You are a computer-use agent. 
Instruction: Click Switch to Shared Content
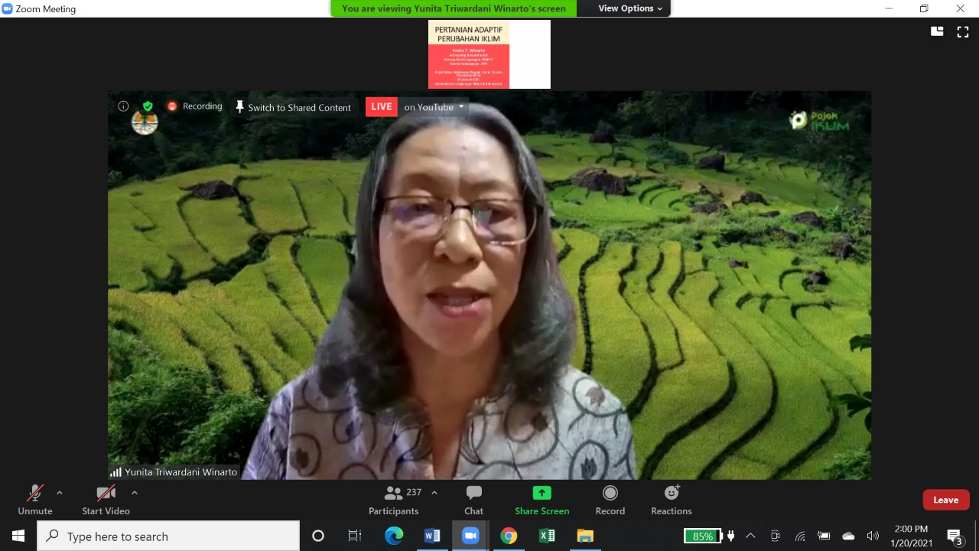pyautogui.click(x=293, y=107)
